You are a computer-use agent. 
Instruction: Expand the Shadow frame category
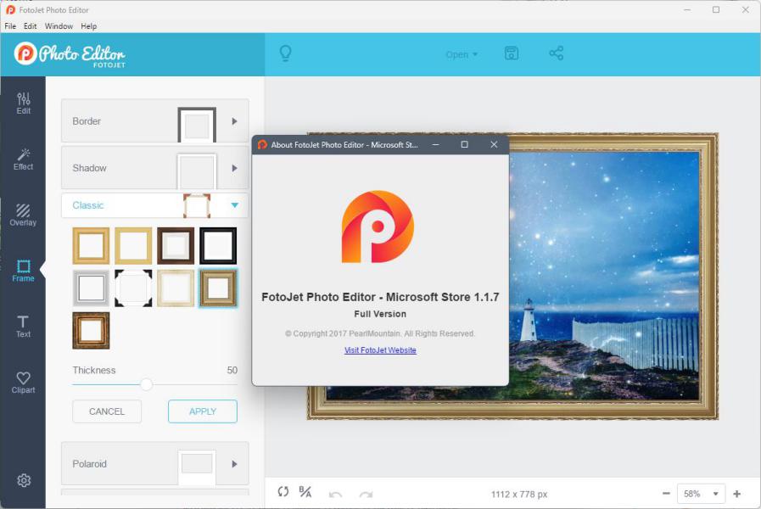point(154,168)
